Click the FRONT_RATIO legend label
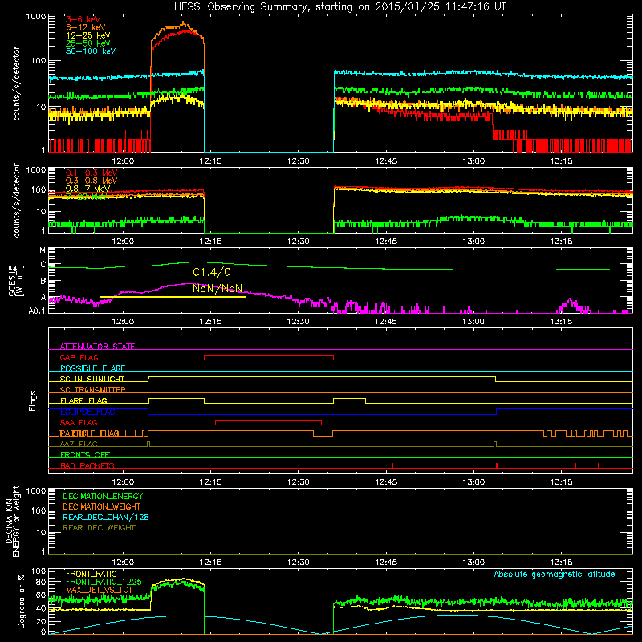 [x=91, y=574]
